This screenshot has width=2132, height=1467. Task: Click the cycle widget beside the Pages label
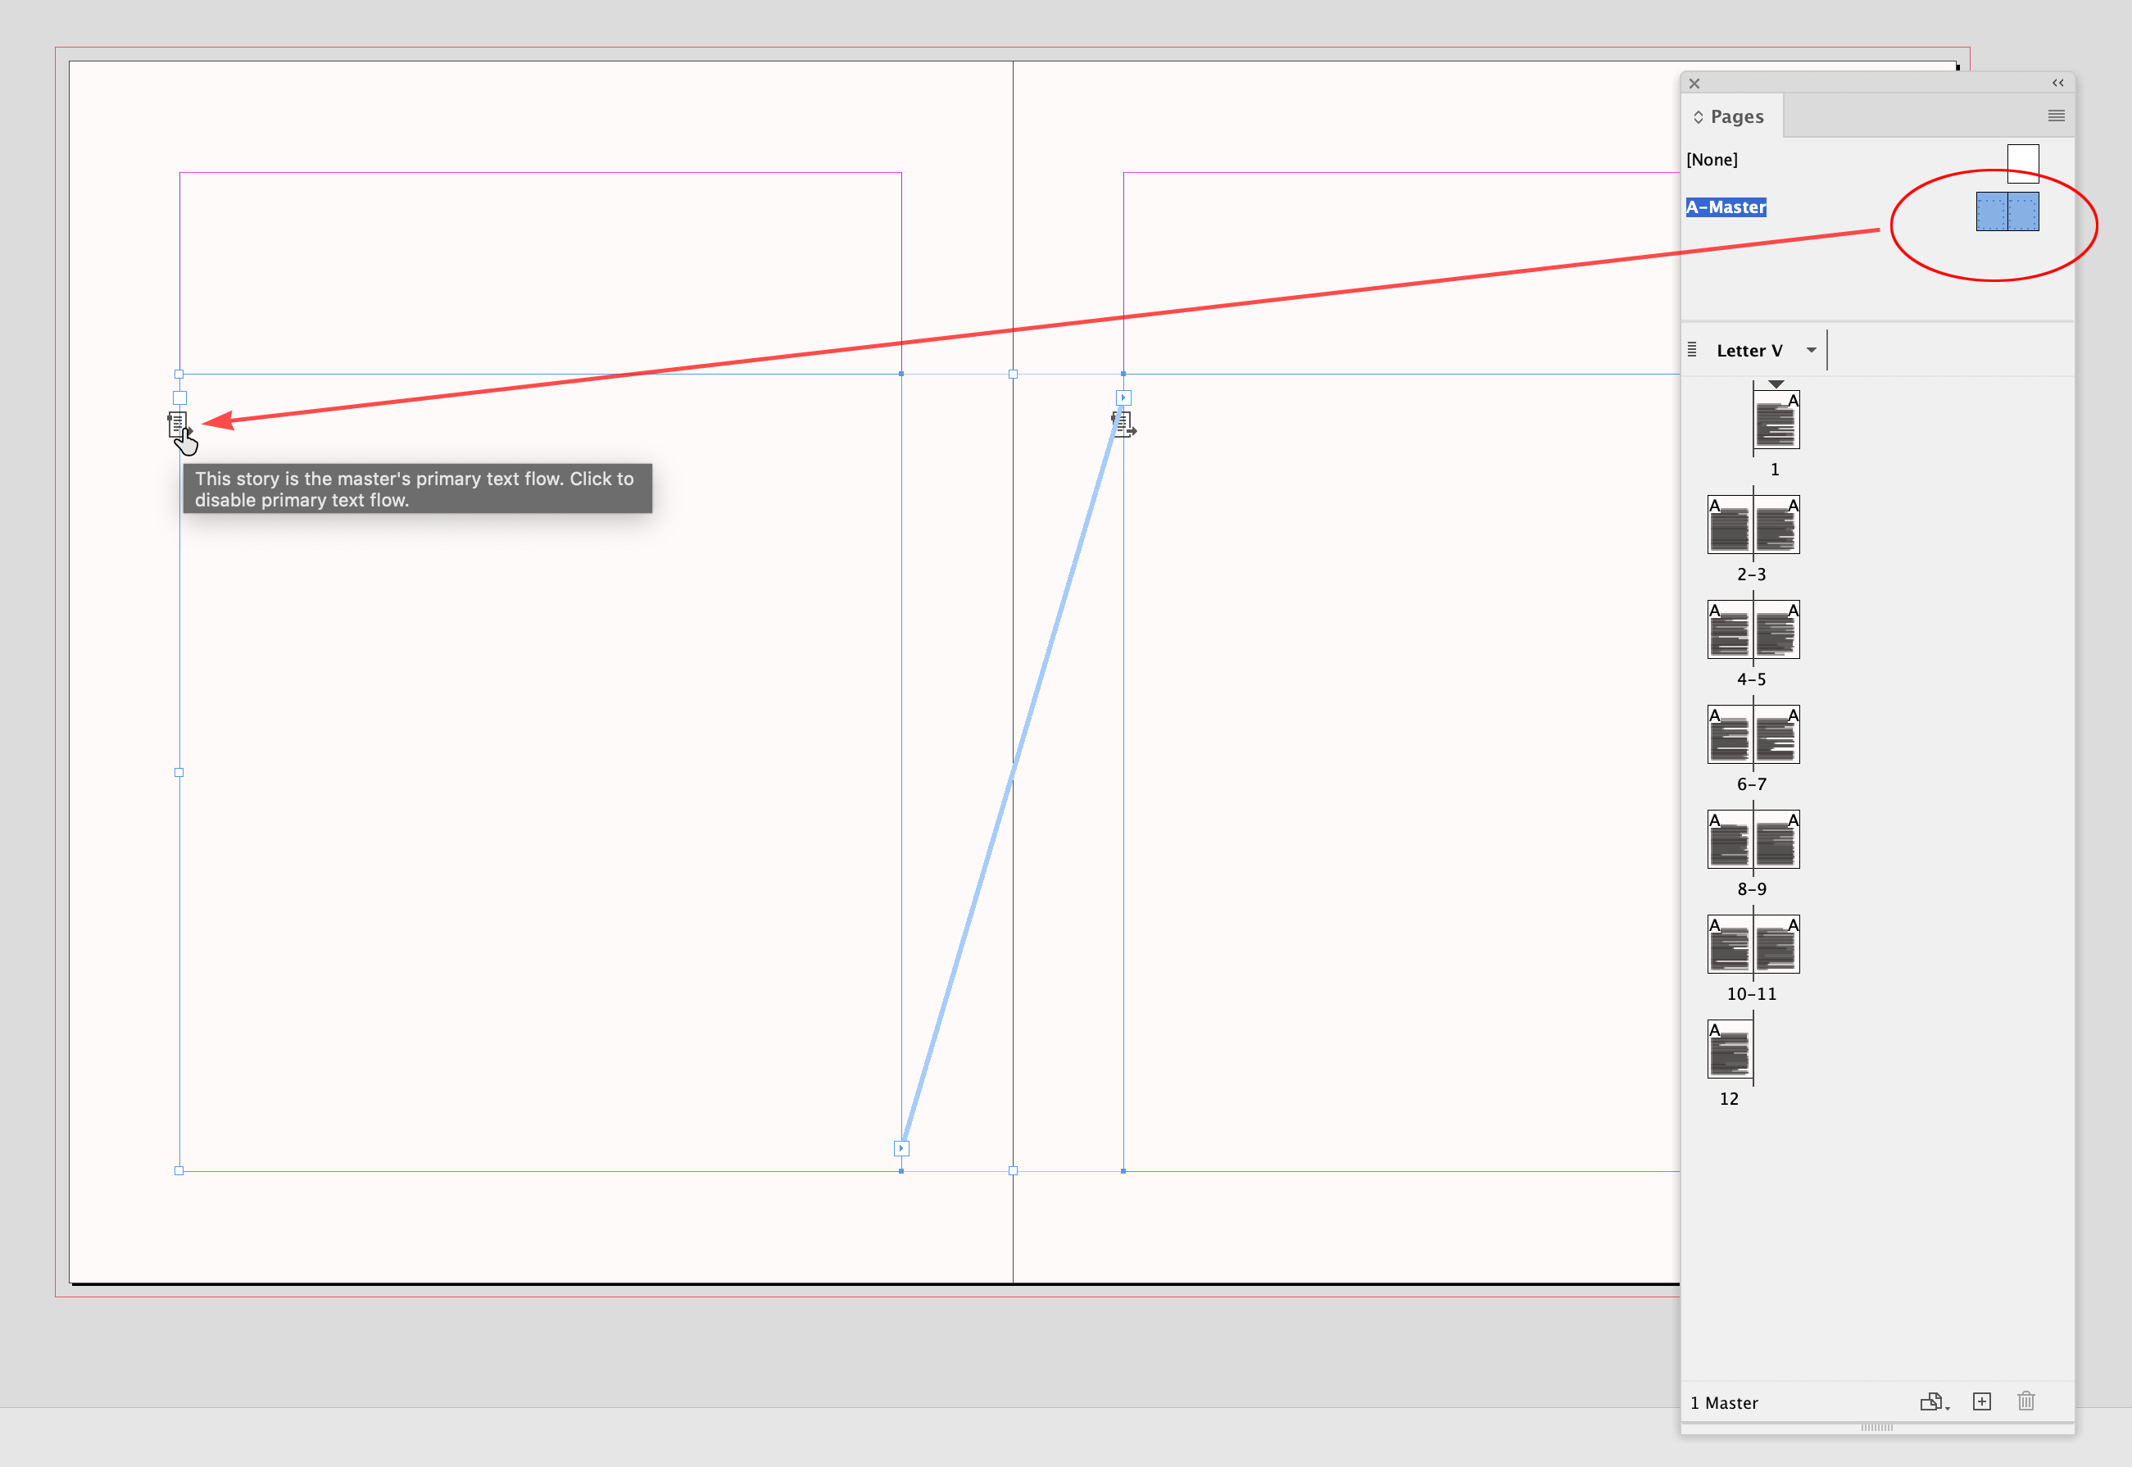pyautogui.click(x=1699, y=116)
